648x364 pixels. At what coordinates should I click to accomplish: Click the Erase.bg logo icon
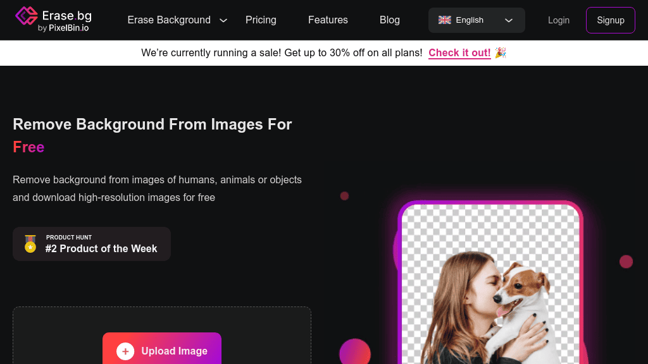click(x=26, y=16)
